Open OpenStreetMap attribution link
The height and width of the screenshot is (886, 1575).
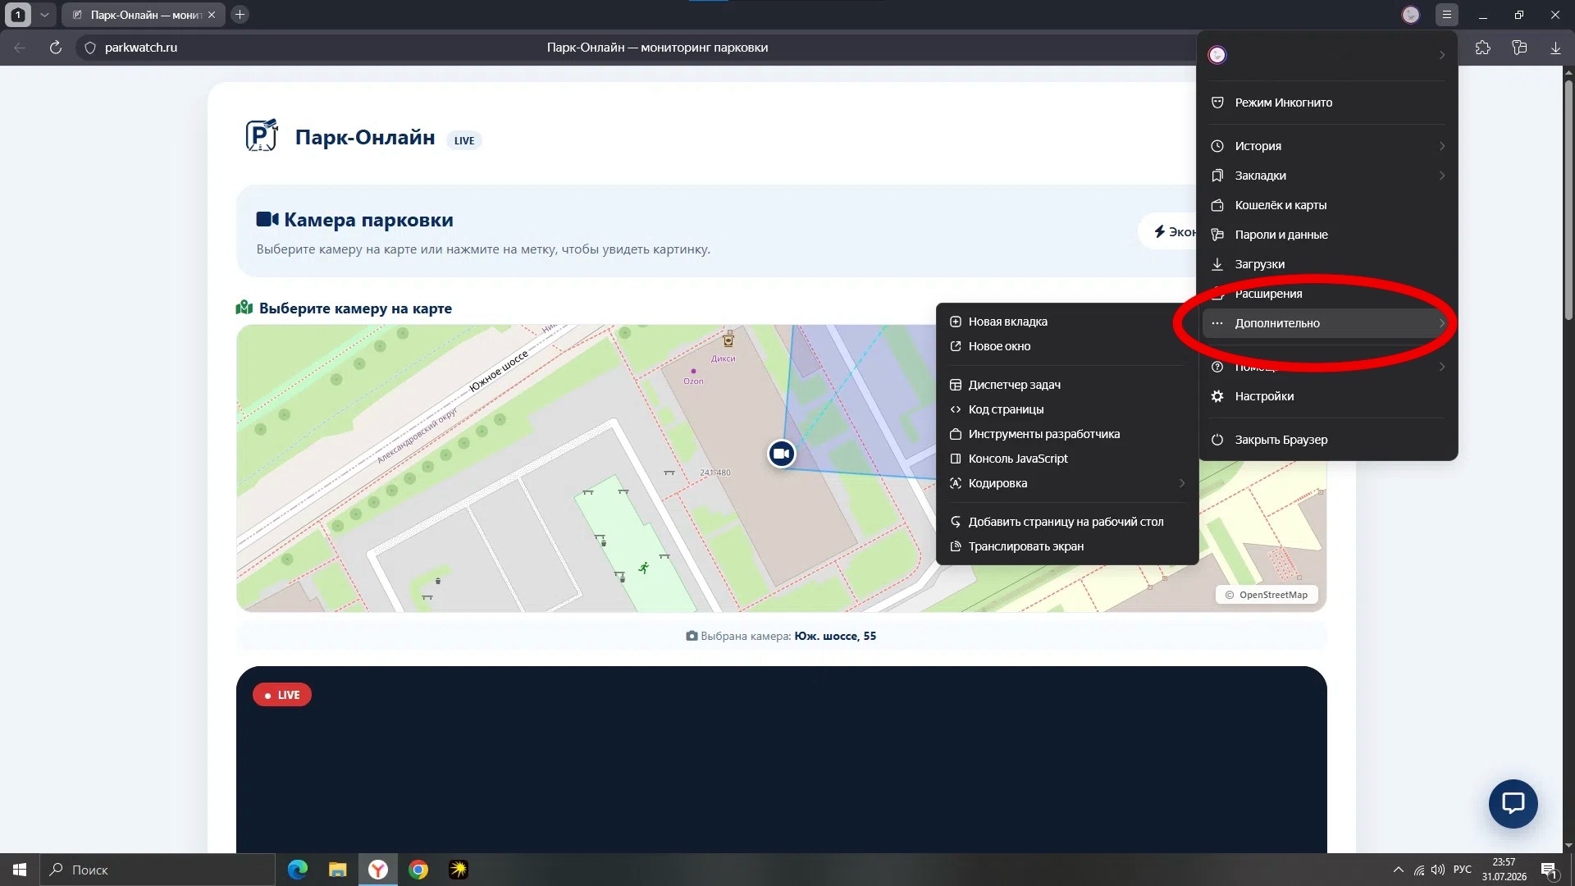1273,595
